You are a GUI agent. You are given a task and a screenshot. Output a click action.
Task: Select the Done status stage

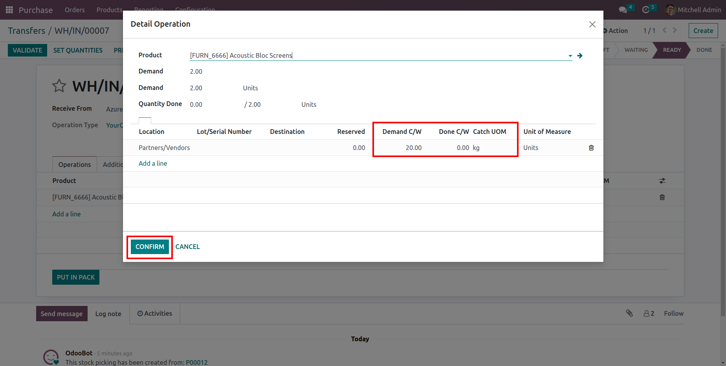[x=704, y=50]
